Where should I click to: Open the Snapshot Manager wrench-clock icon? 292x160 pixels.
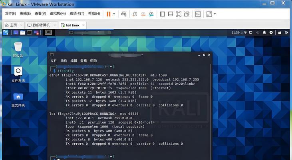pos(151,14)
